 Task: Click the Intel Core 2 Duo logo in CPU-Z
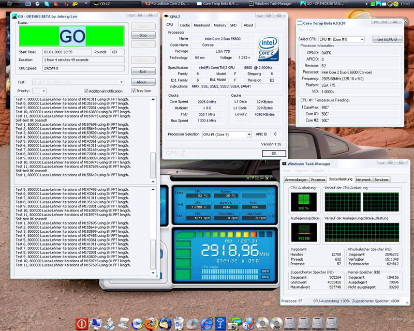pos(268,49)
